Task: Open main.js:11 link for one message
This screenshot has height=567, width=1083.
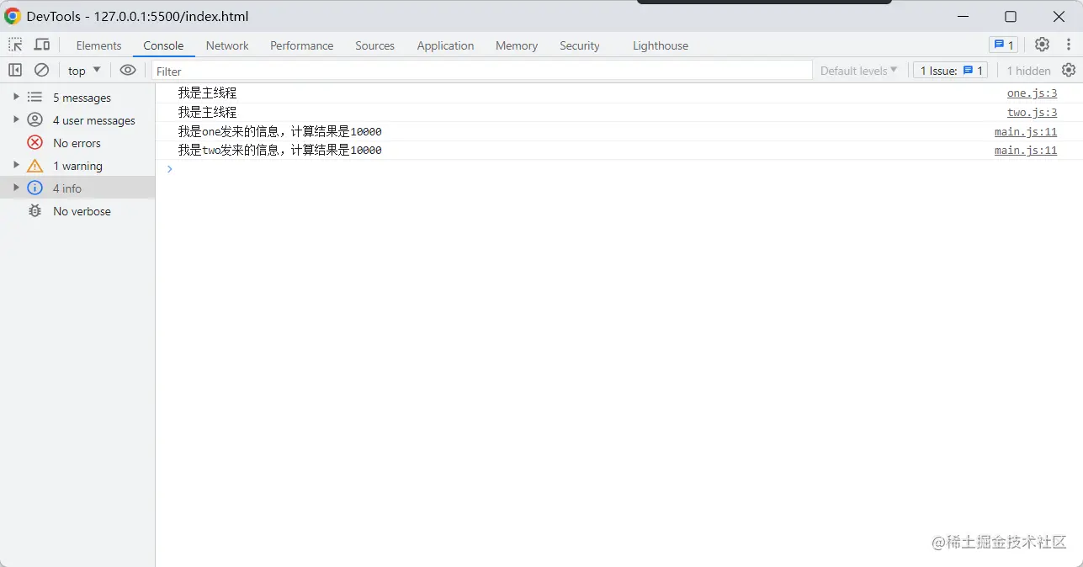Action: (x=1026, y=131)
